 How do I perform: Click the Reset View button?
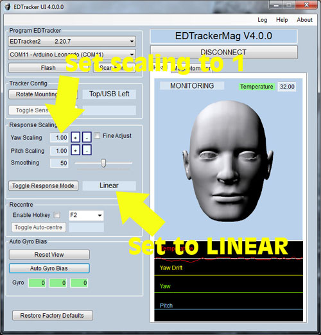(x=49, y=255)
